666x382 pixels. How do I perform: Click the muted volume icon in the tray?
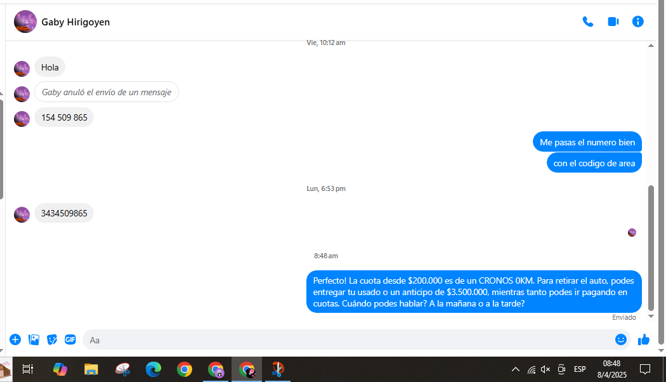[545, 369]
